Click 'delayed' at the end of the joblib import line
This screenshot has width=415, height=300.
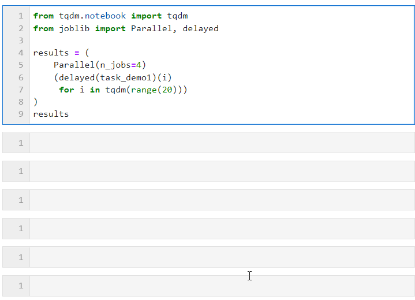[200, 29]
